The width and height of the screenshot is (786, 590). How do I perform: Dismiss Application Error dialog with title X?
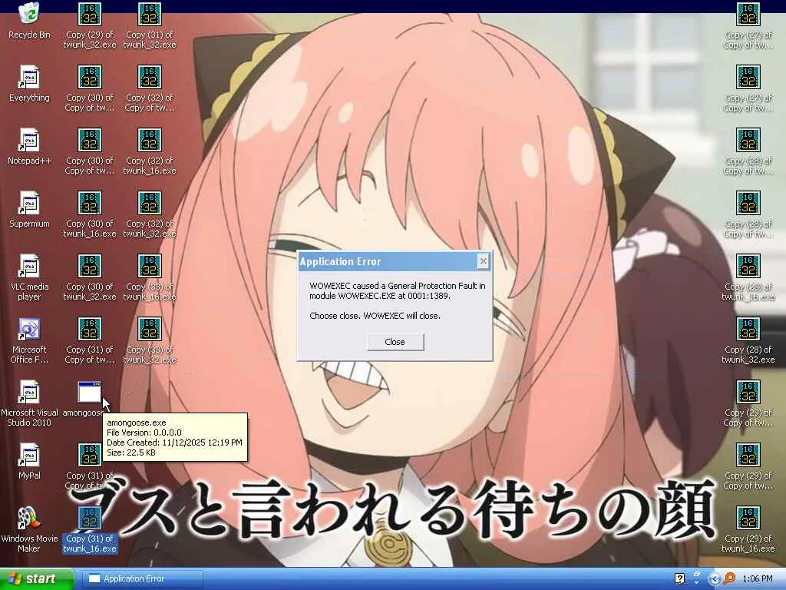[x=483, y=261]
